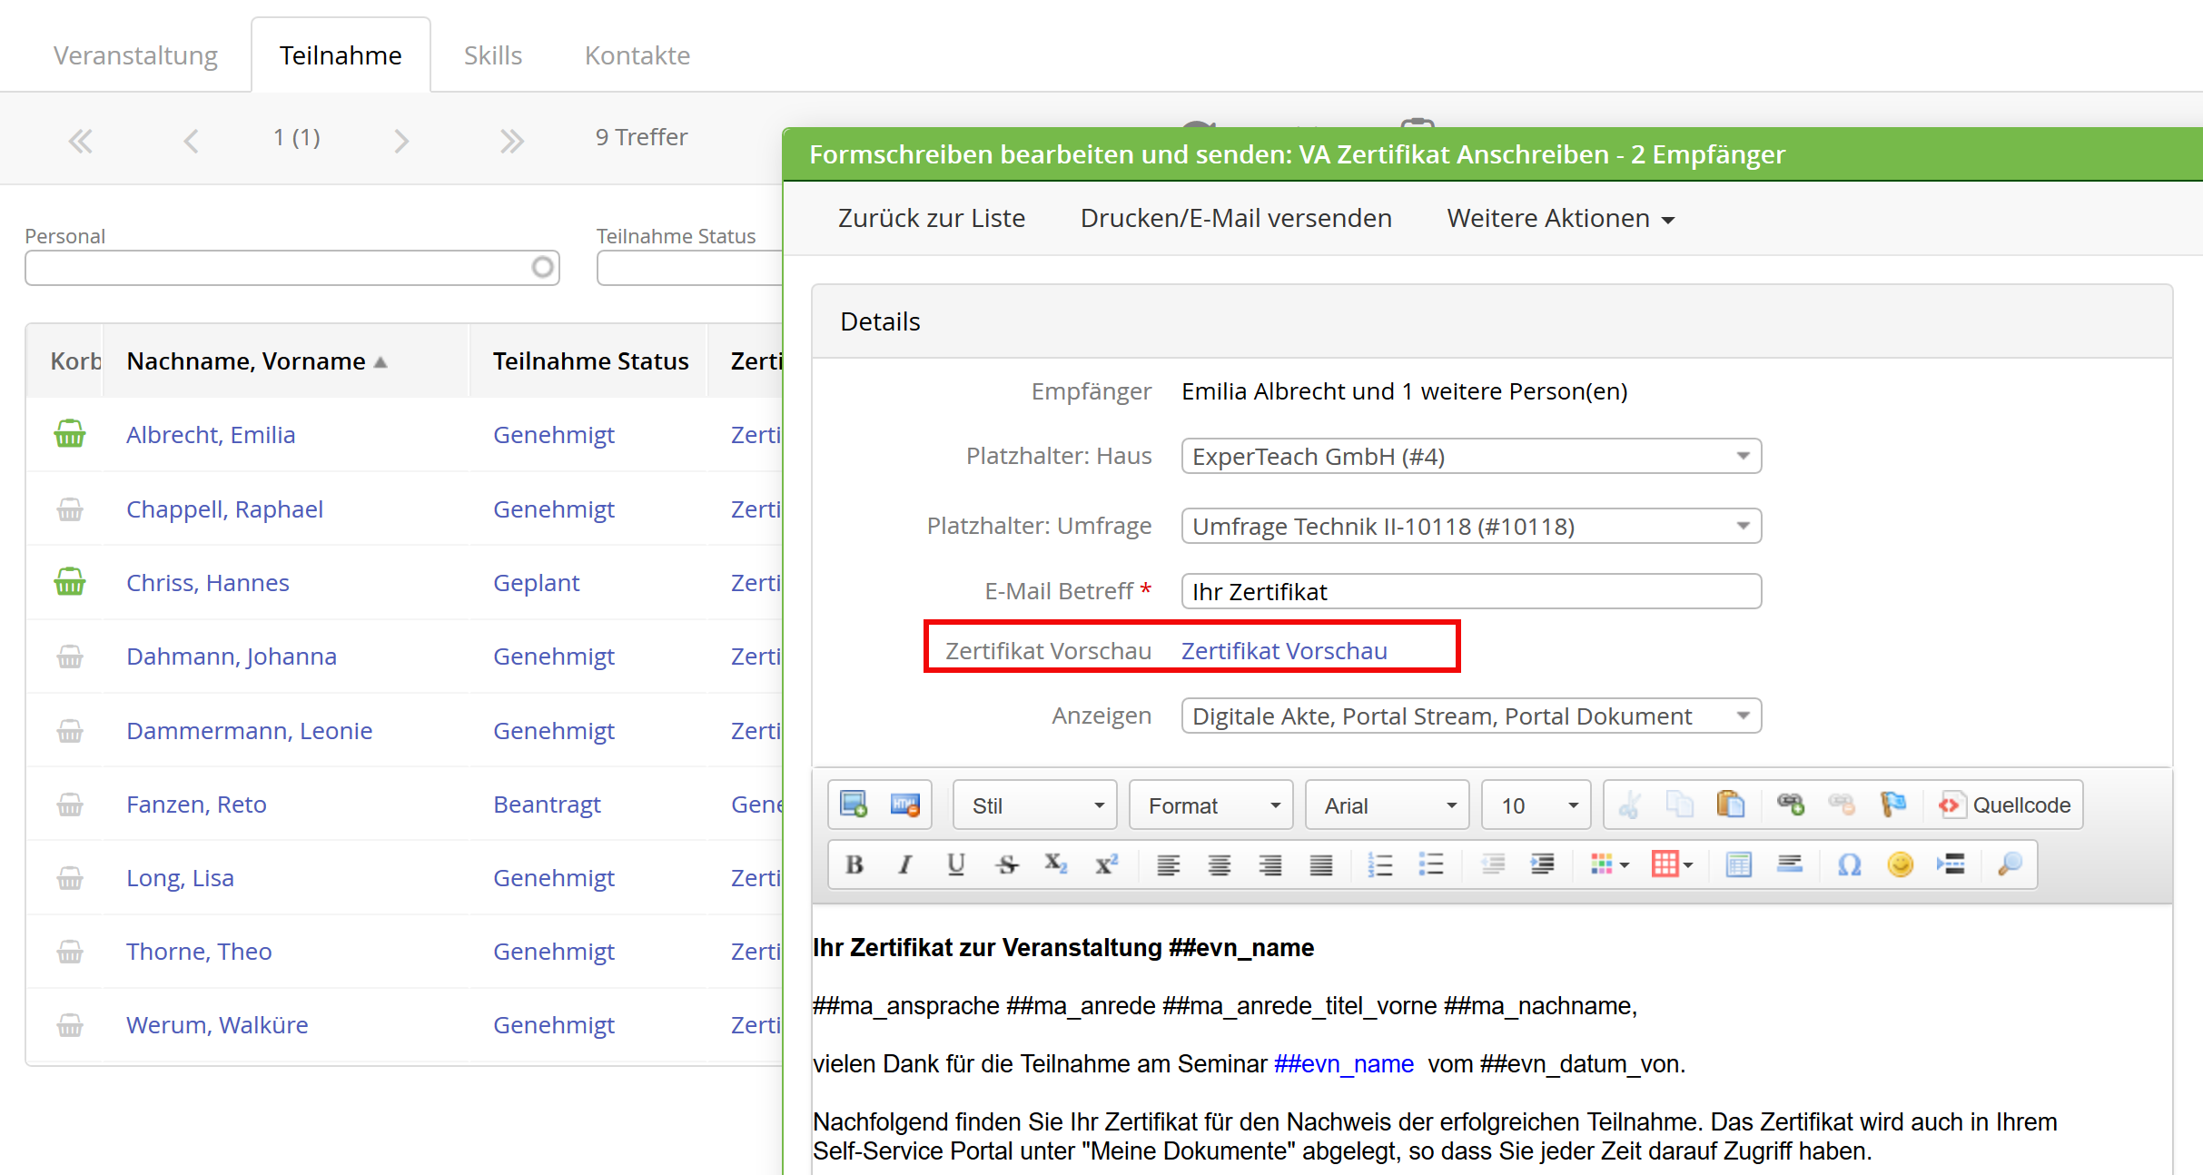Click the anchor flag icon

pyautogui.click(x=1893, y=805)
